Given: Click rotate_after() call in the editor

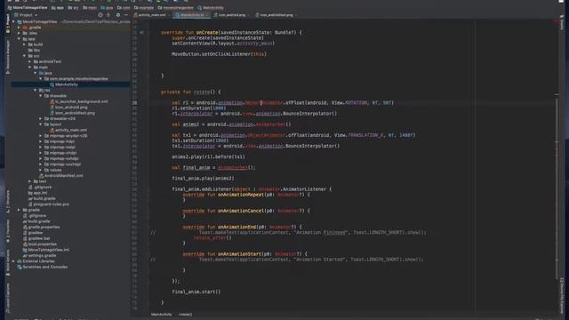Looking at the screenshot, I should tap(212, 238).
